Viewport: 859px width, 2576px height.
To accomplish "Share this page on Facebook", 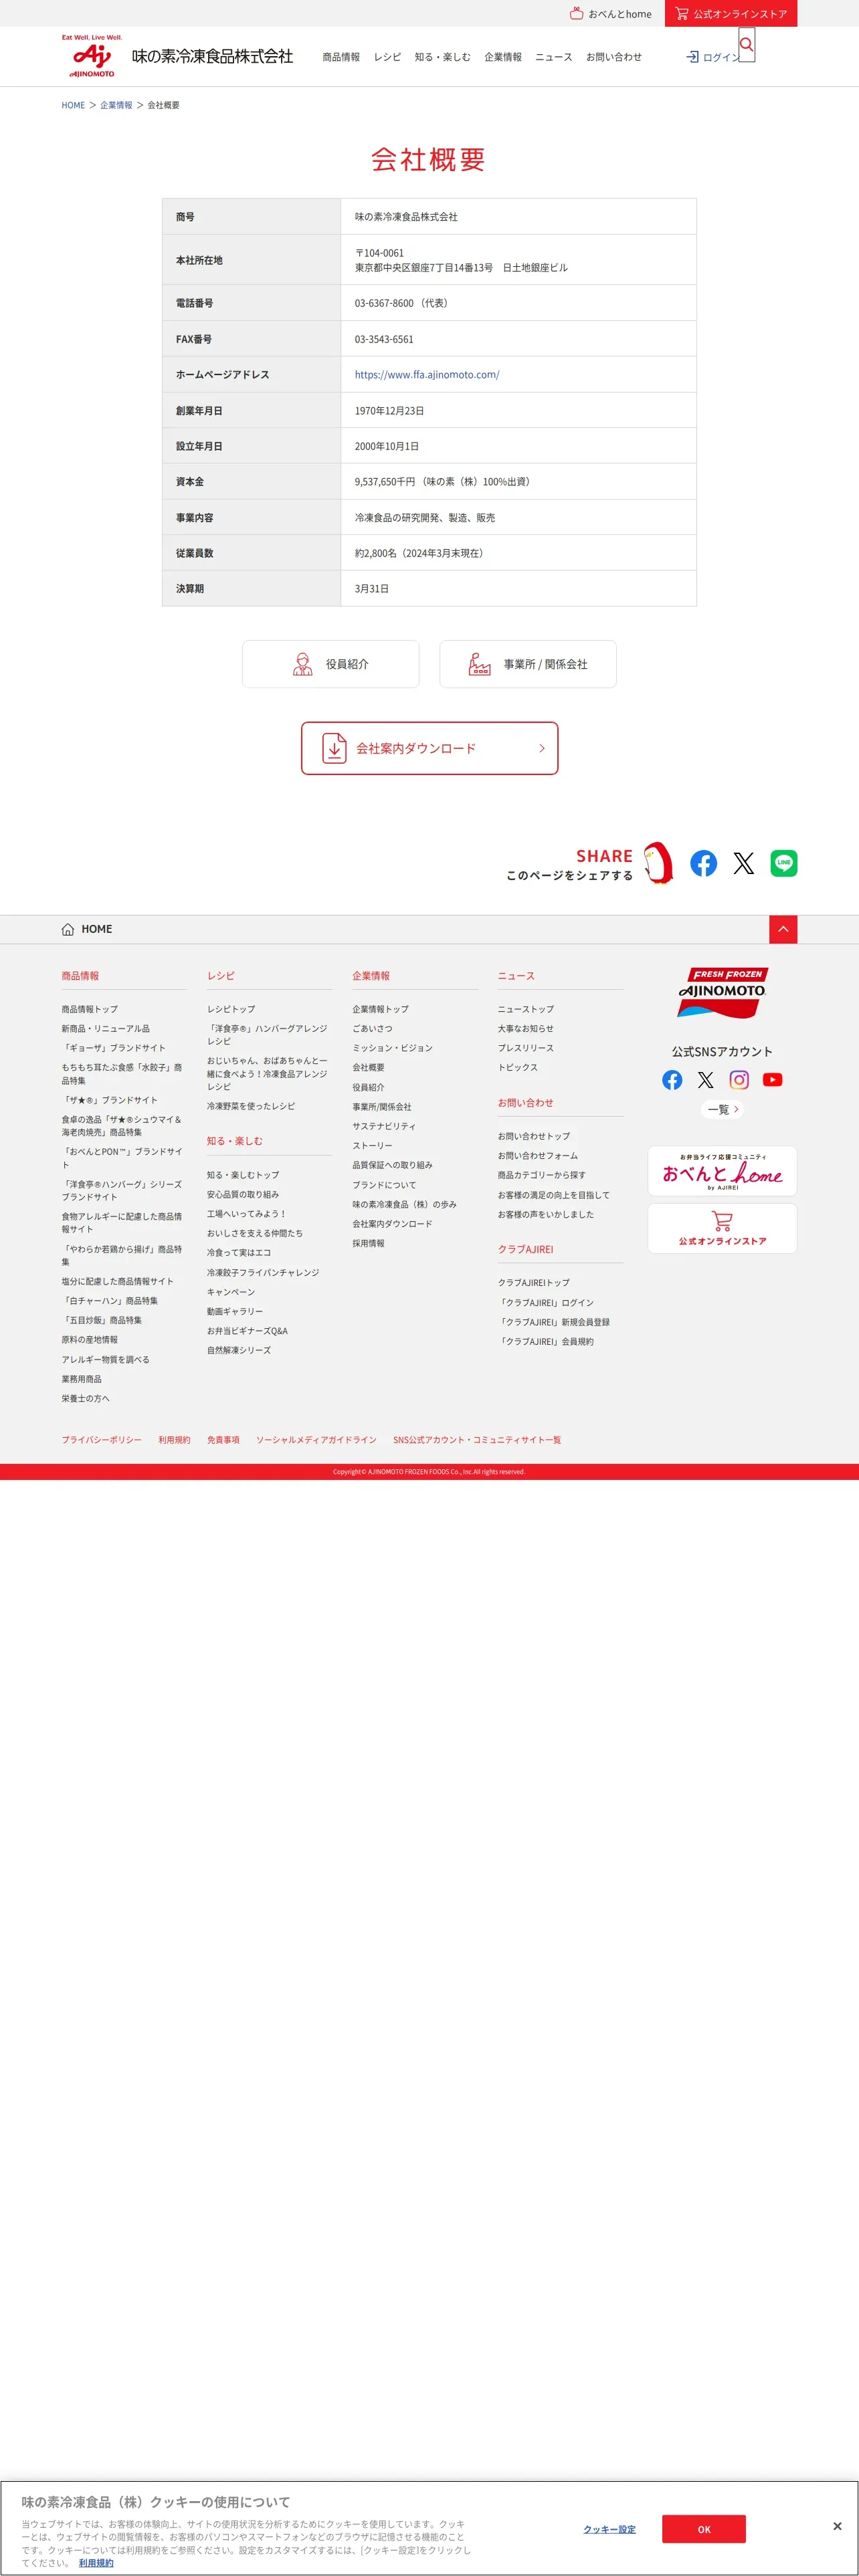I will point(704,863).
